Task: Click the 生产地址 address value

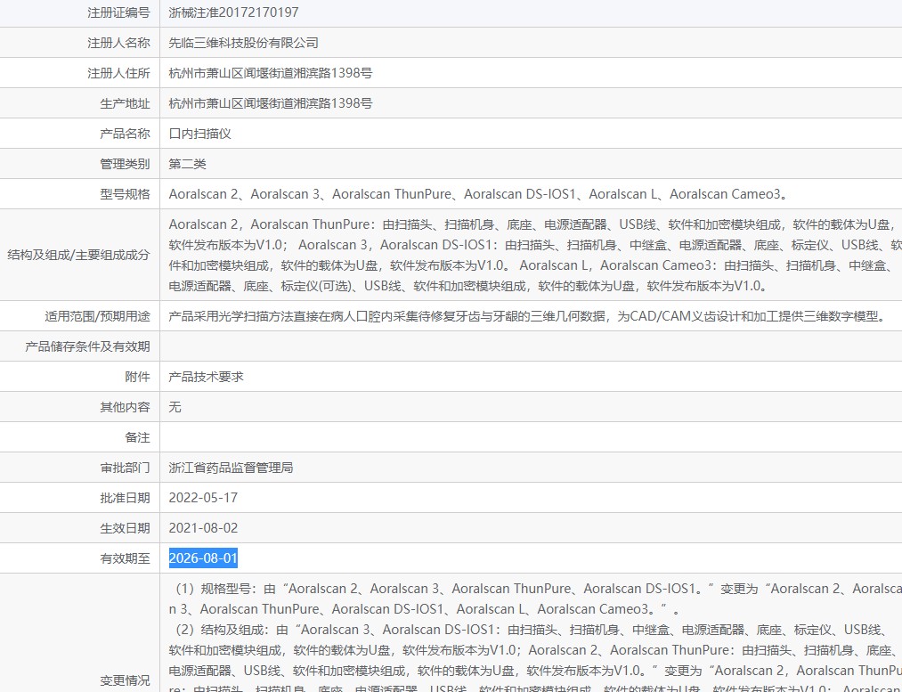Action: (271, 103)
